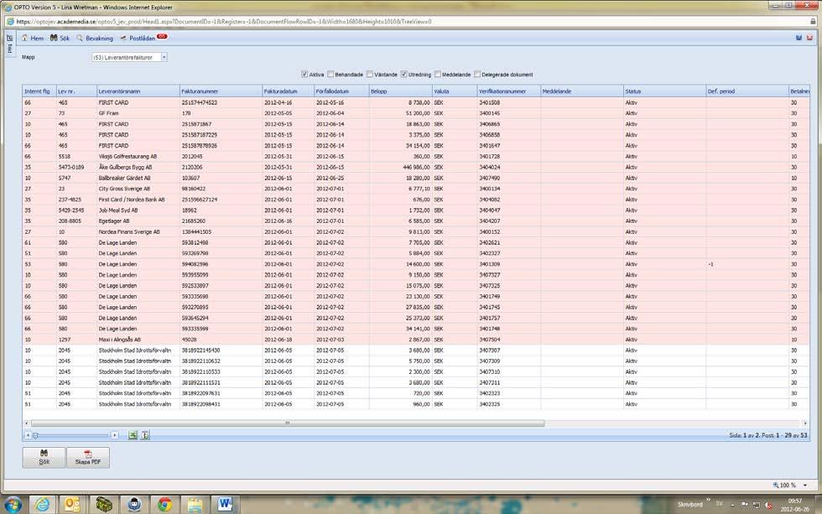Click the blue help icon top right
Viewport: 822px width, 514px height.
[799, 38]
